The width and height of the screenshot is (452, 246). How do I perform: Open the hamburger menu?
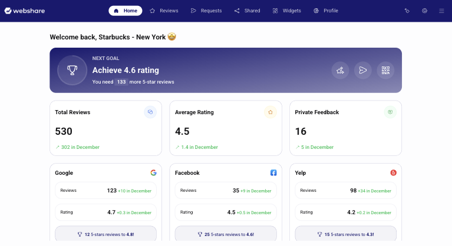(x=441, y=11)
